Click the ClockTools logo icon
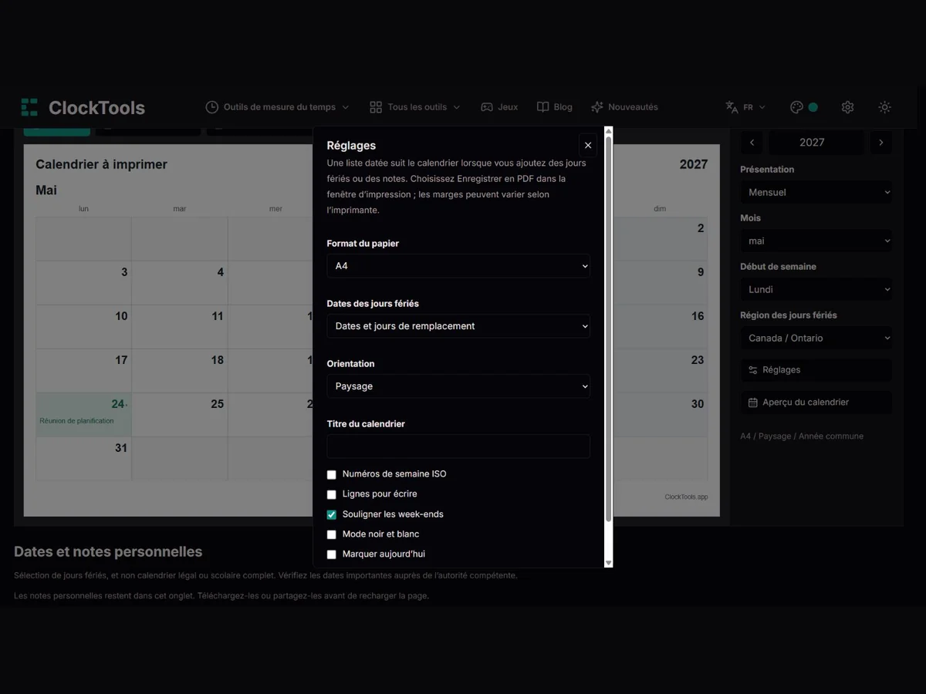 tap(29, 107)
